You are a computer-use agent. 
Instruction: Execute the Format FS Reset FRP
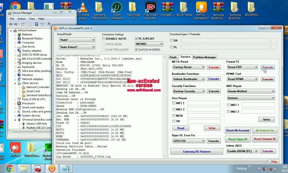coord(268,67)
